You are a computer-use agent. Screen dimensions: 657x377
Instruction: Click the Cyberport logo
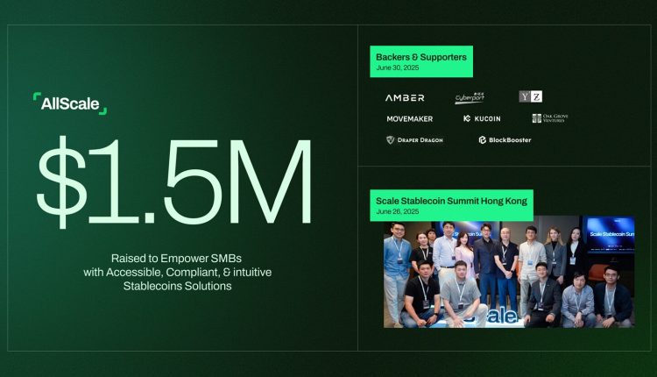point(470,97)
